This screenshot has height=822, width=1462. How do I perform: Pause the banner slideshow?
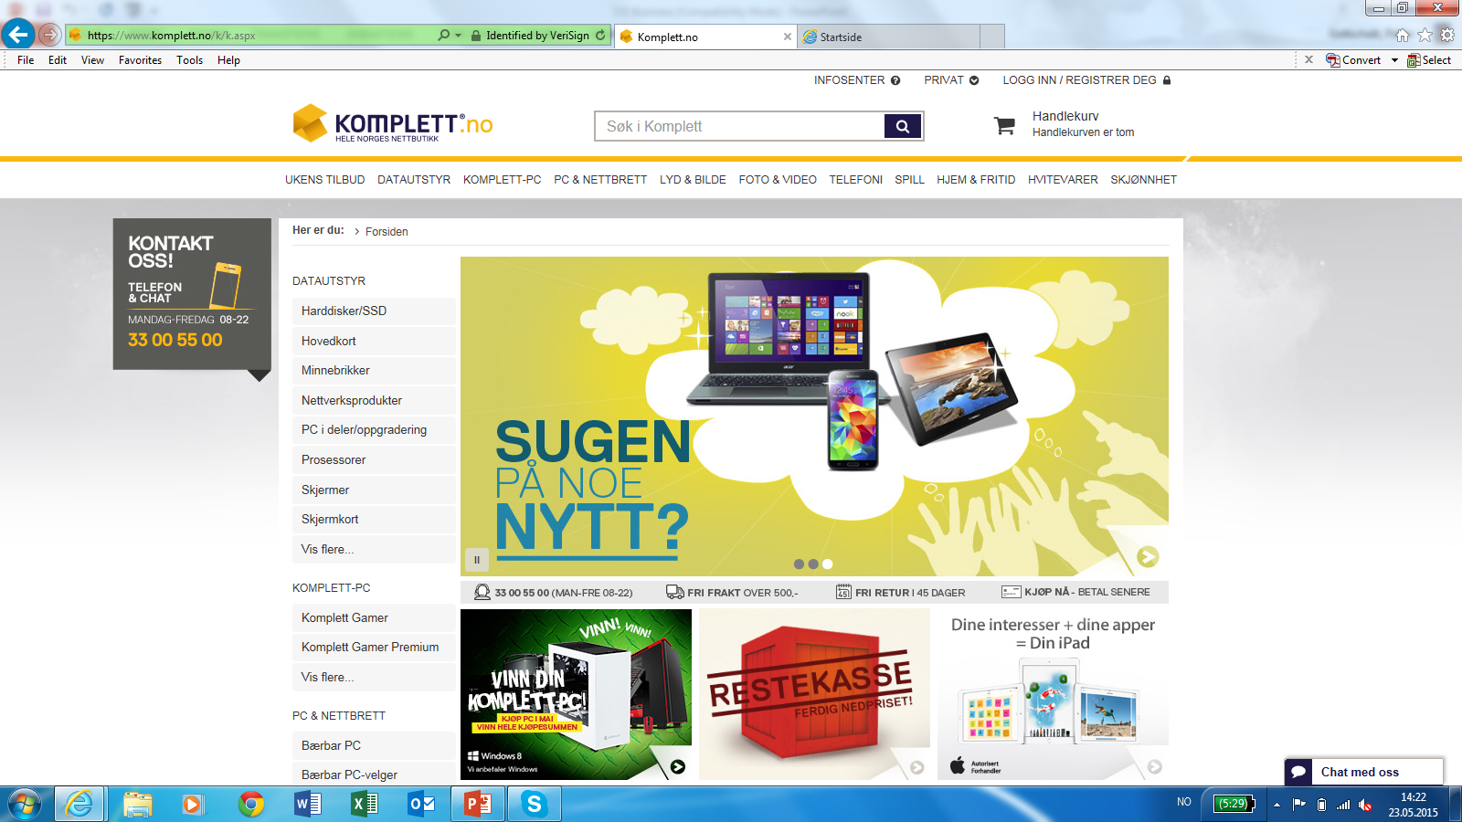pyautogui.click(x=477, y=560)
